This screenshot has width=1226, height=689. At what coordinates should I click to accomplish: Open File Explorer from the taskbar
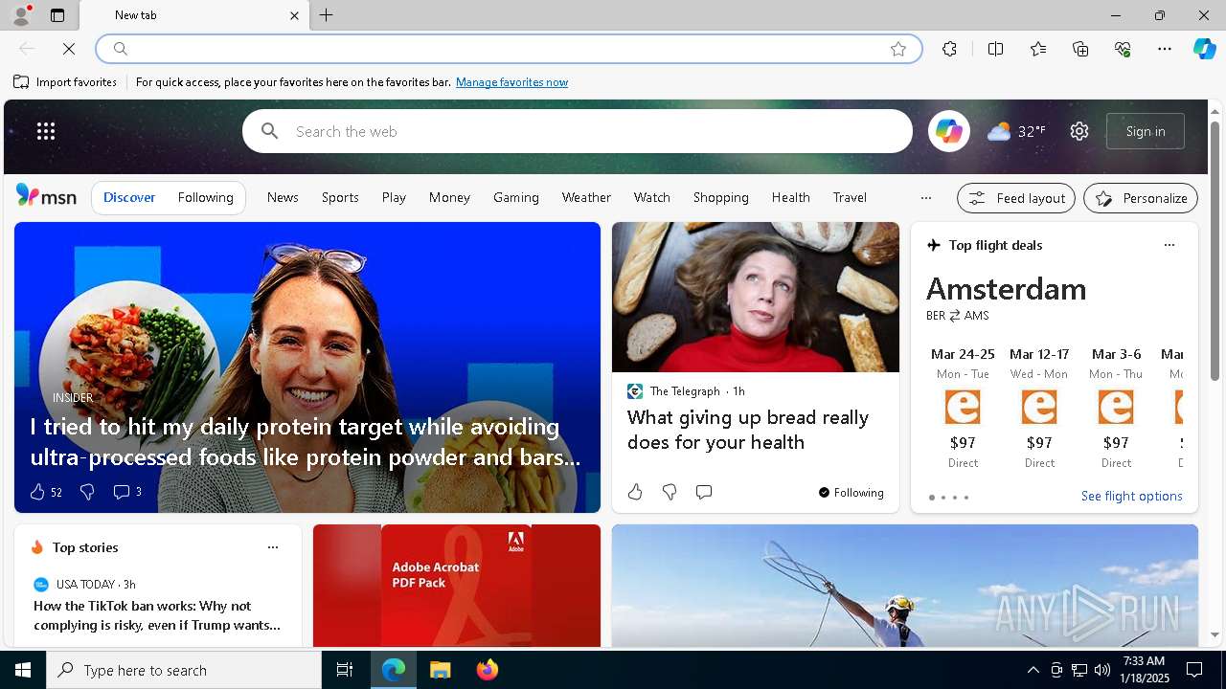[x=440, y=670]
